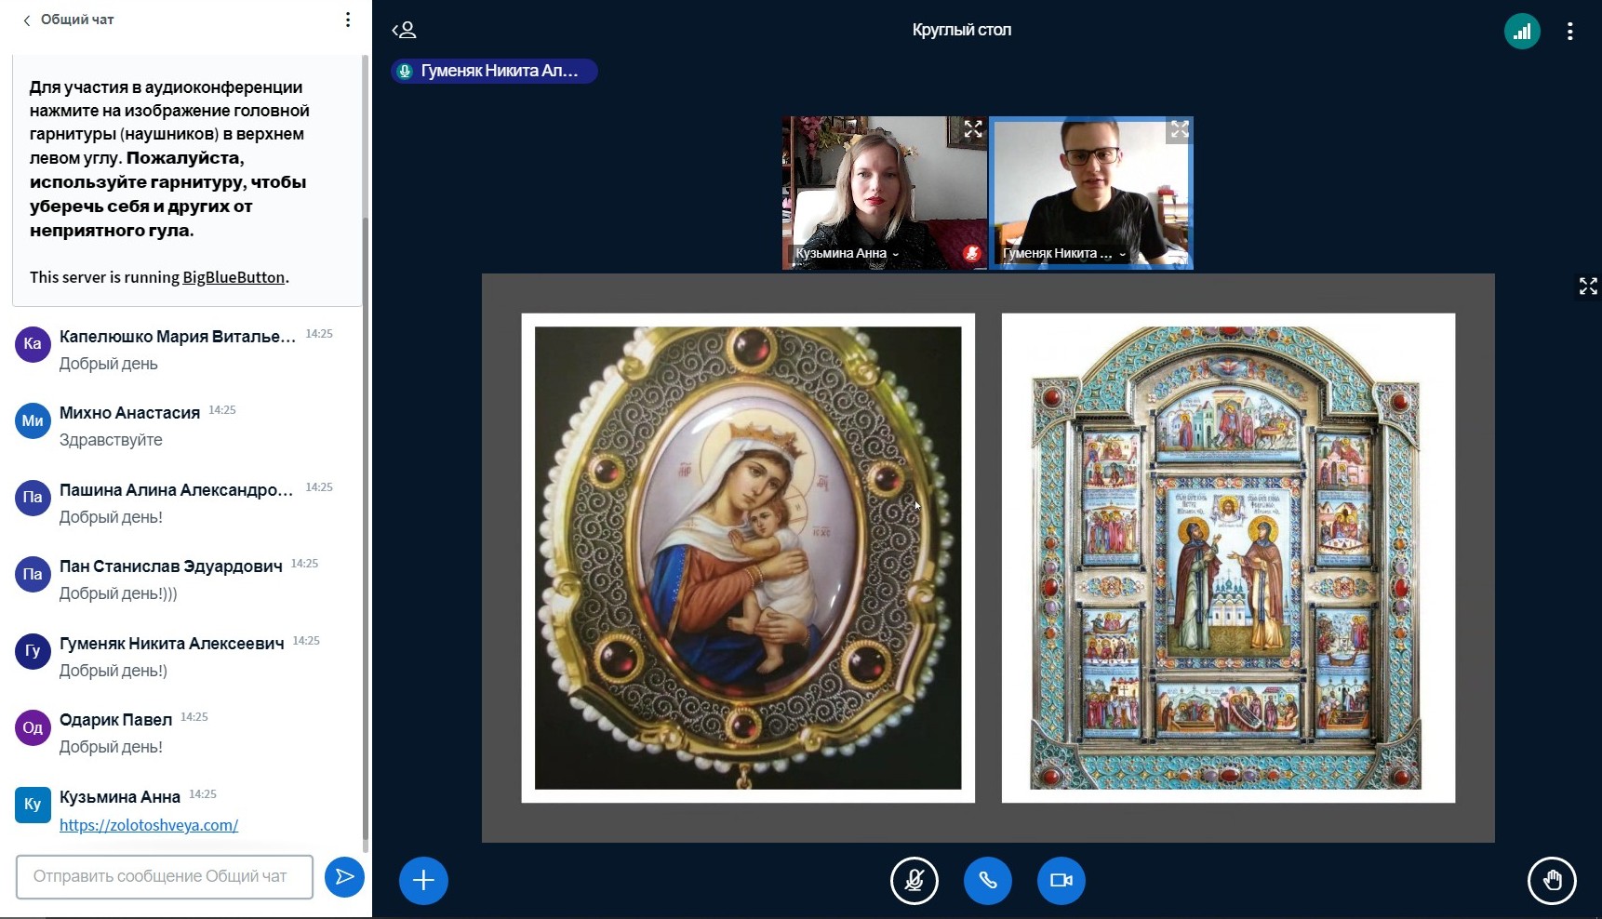Click avatar of Капелюшко Мария

click(33, 344)
